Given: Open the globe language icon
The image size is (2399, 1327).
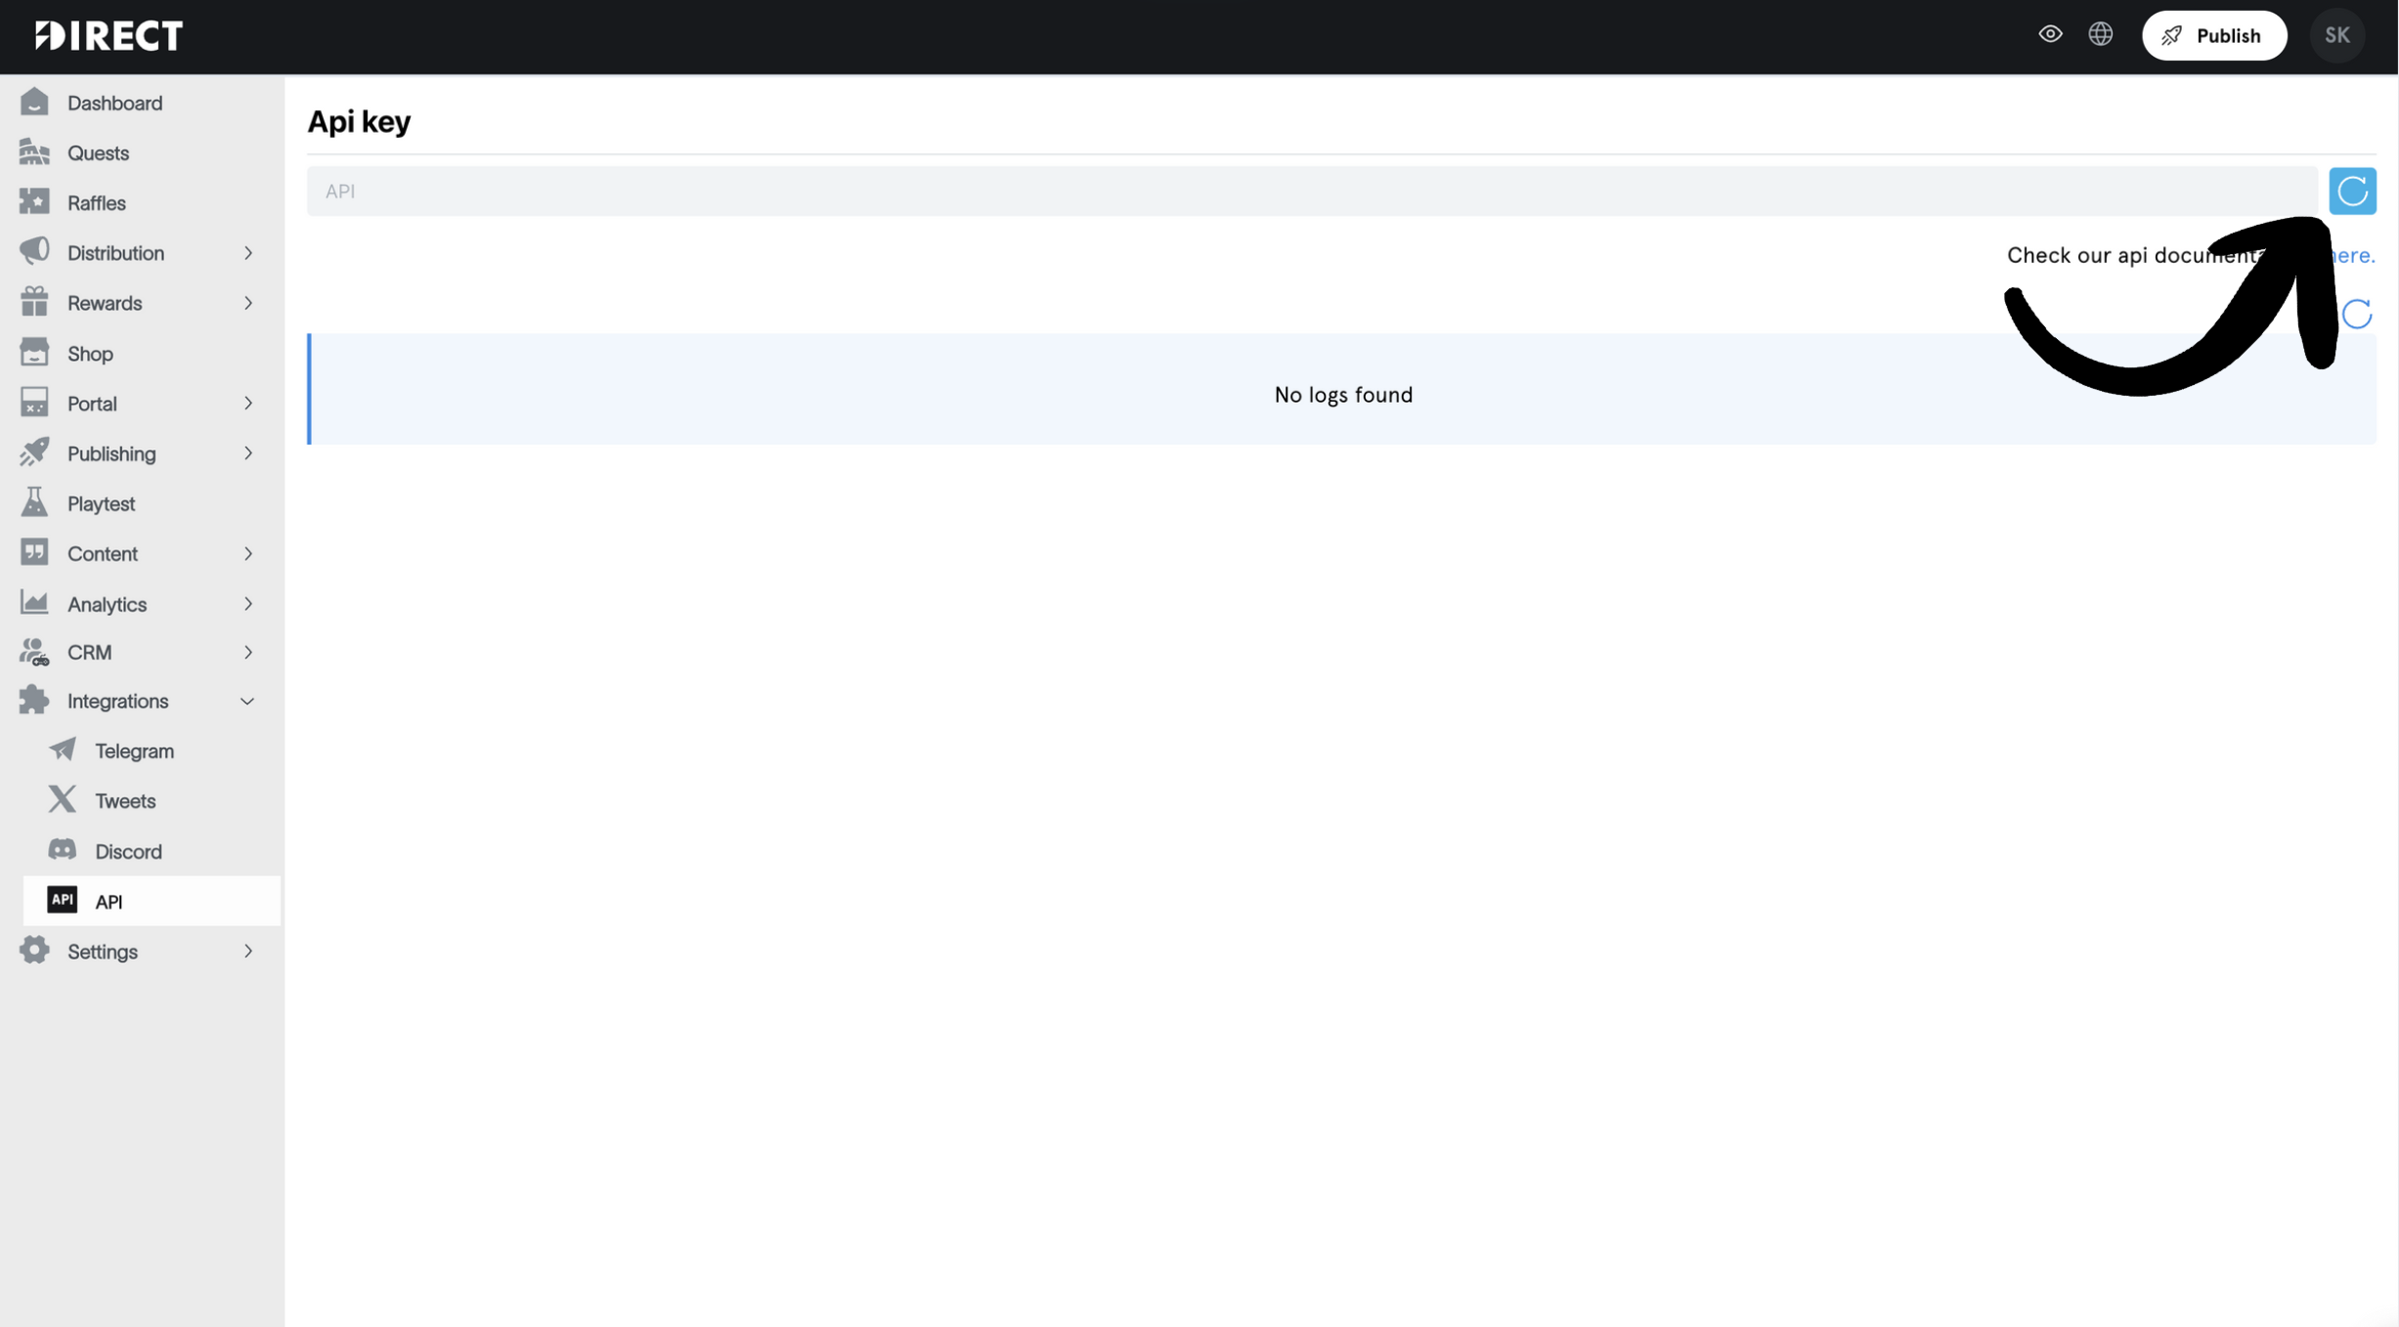Looking at the screenshot, I should click(2100, 35).
